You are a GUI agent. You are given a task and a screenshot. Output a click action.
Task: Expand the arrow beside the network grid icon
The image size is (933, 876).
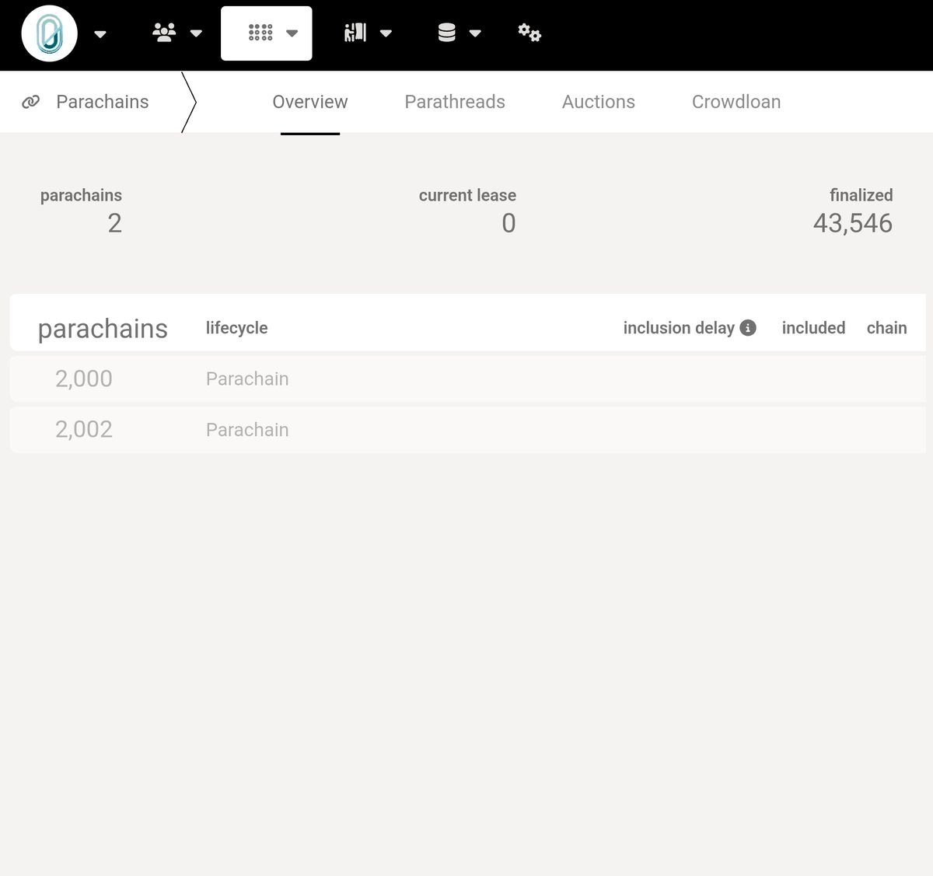click(x=292, y=33)
